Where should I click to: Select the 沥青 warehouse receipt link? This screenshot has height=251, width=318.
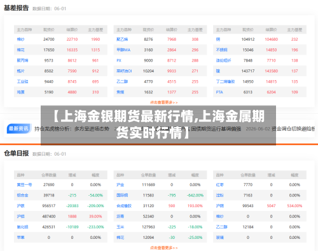120,217
